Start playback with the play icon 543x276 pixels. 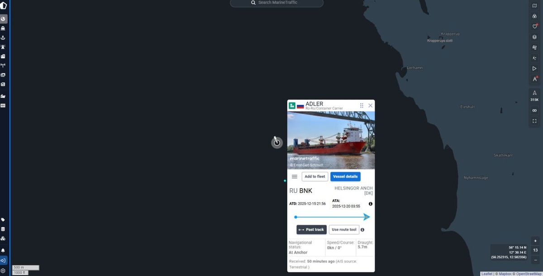[x=534, y=69]
